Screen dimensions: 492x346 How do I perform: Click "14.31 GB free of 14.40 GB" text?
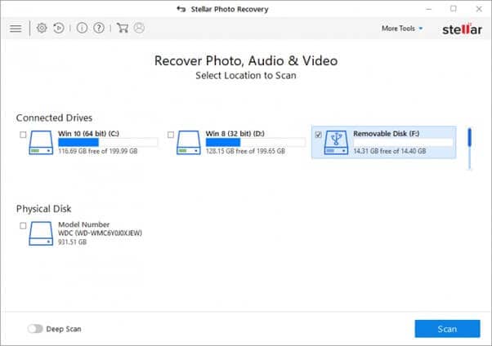click(x=390, y=151)
